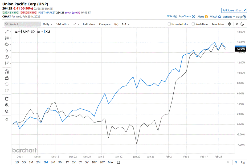Click the 14.56% UNP price label
Image resolution: width=249 pixels, height=165 pixels.
[241, 49]
